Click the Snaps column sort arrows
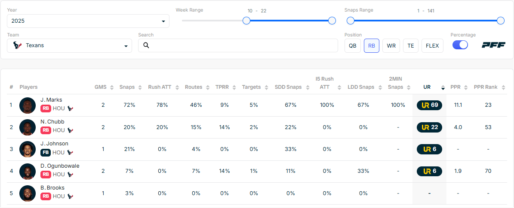514x208 pixels. [x=139, y=87]
